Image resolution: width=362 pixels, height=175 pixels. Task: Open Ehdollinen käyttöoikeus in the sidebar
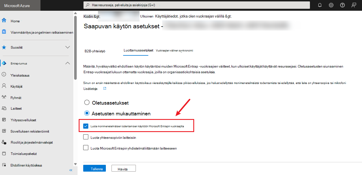coord(26,165)
